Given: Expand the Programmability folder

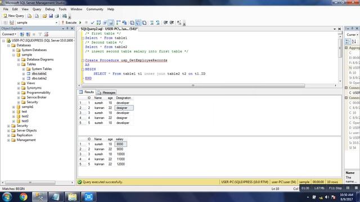Looking at the screenshot, I should 19,93.
